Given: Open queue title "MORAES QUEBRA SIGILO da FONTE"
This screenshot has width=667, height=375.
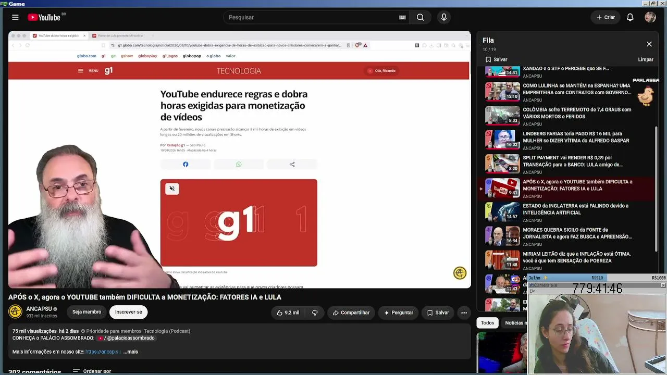Looking at the screenshot, I should tap(577, 233).
